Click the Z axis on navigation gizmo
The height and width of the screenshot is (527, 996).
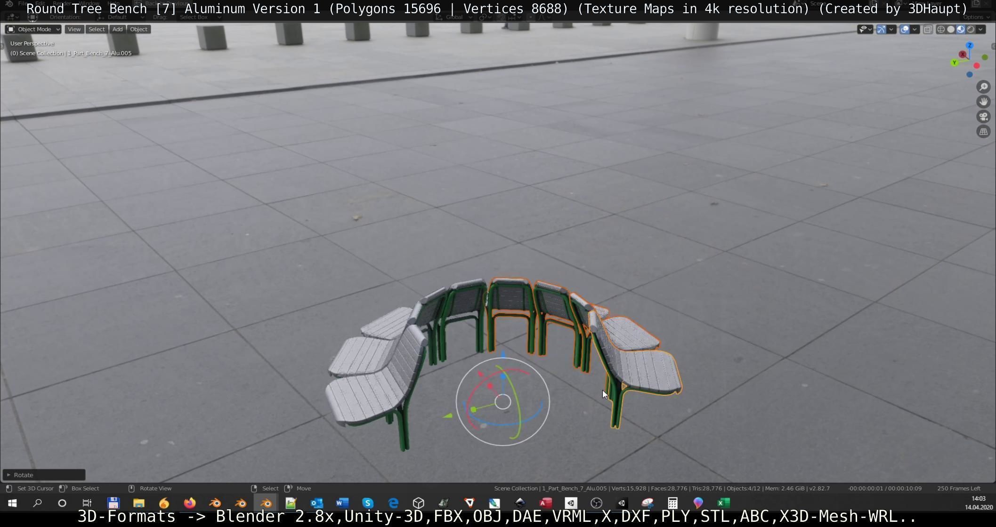coord(970,46)
